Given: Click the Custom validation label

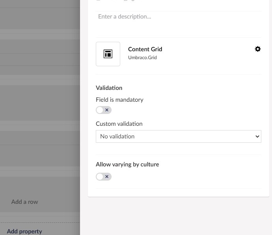Looking at the screenshot, I should tap(119, 124).
